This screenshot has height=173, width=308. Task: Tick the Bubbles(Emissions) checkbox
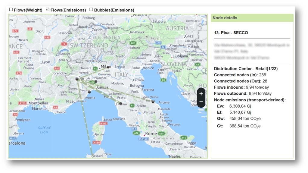point(91,10)
